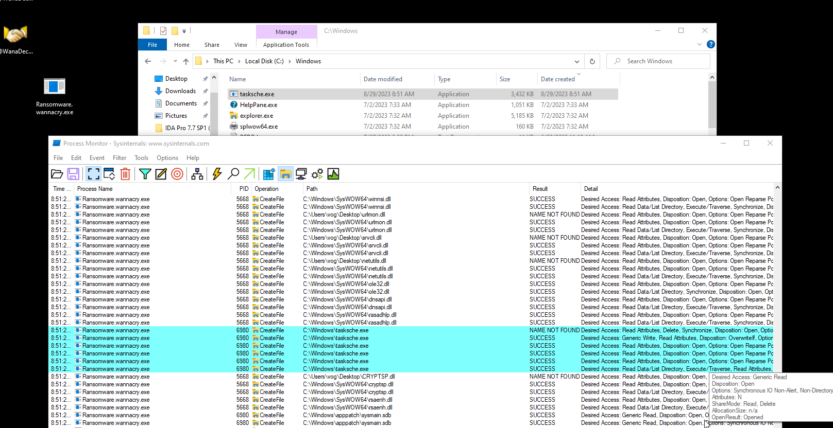Open the File tab in File Explorer
The image size is (833, 428).
[152, 45]
